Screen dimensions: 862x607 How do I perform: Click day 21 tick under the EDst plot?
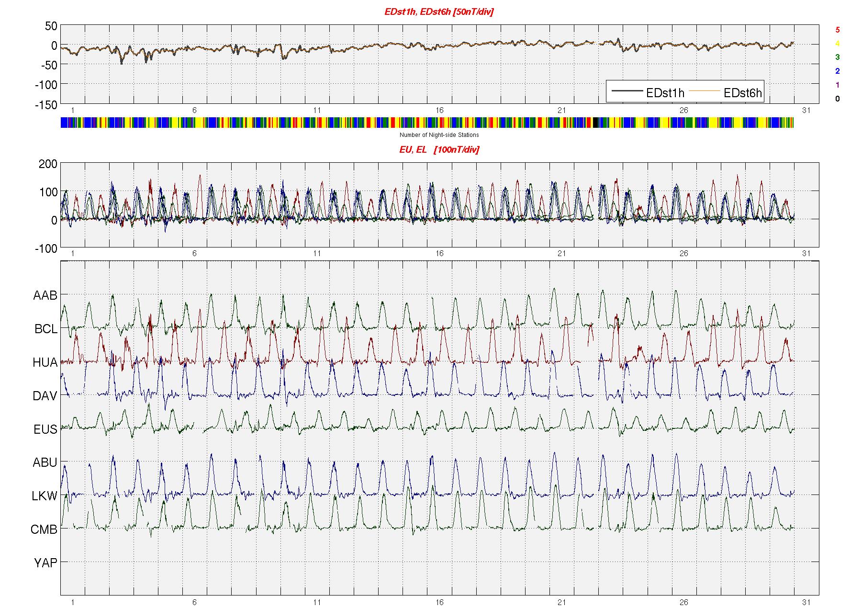pyautogui.click(x=561, y=110)
